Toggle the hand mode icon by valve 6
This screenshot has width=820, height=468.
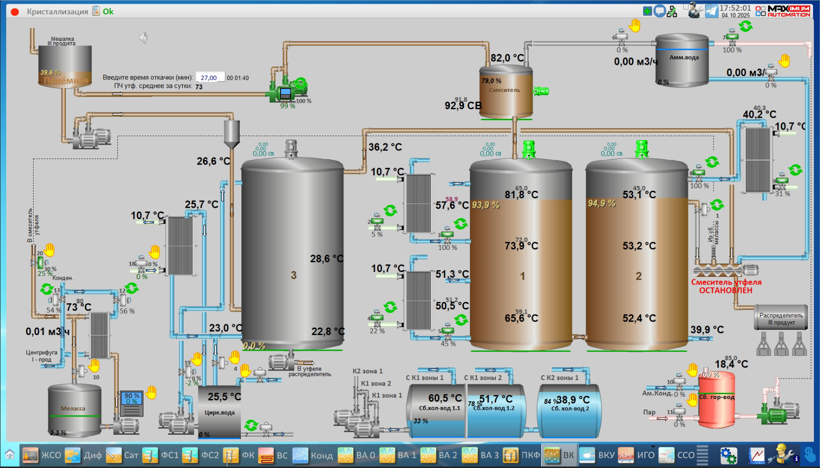pyautogui.click(x=635, y=26)
